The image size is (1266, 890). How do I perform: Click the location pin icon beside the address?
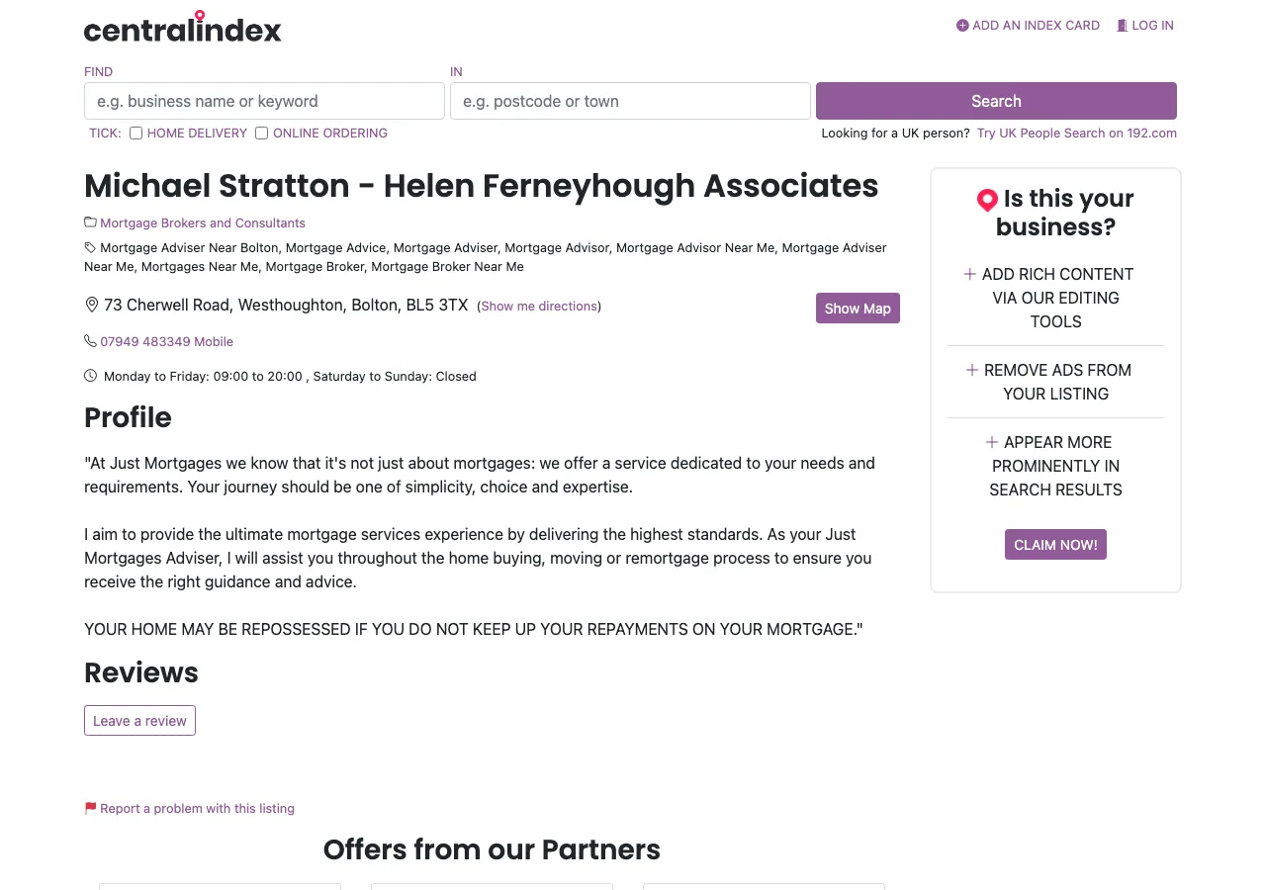pyautogui.click(x=92, y=305)
